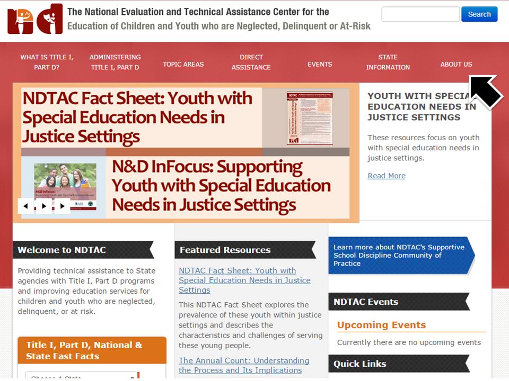Screen dimensions: 509x381
Task: Click the NDTAC logo icon
Action: point(35,19)
